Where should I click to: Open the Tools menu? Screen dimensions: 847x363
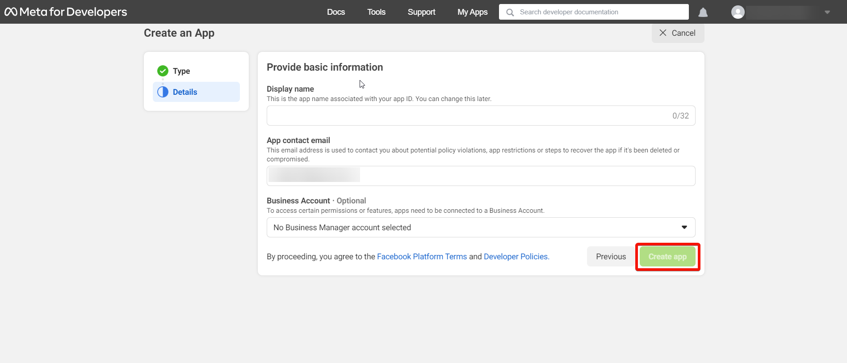click(376, 12)
